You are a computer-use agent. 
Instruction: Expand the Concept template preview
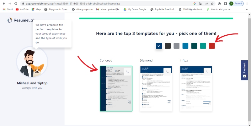coord(127,72)
